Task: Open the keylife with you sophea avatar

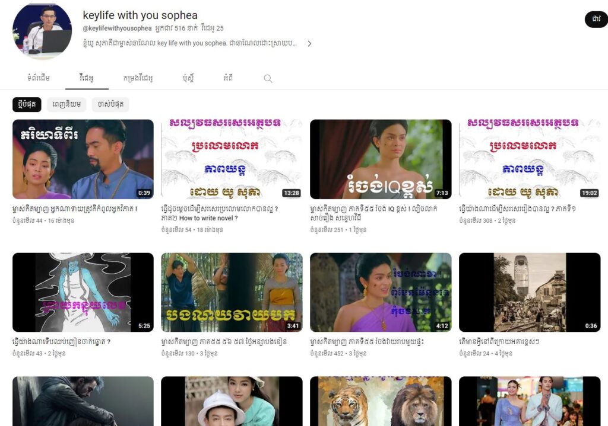Action: (x=42, y=31)
